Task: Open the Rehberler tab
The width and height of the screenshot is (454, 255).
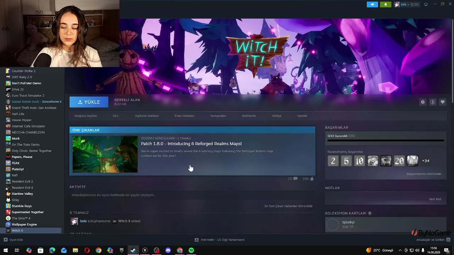Action: coord(249,116)
